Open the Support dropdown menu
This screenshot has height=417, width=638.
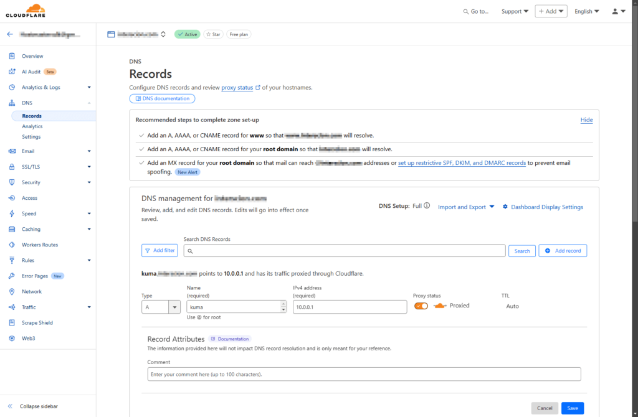coord(515,11)
